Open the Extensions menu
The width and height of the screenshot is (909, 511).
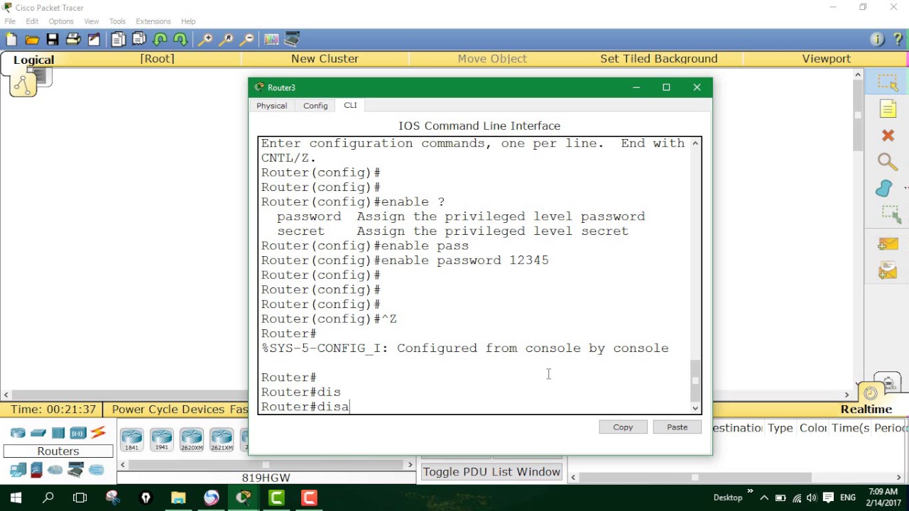(153, 21)
